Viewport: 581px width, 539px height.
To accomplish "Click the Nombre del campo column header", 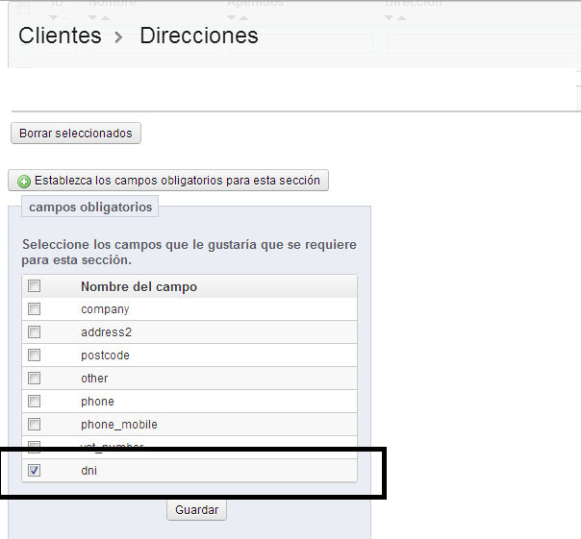I will 139,286.
